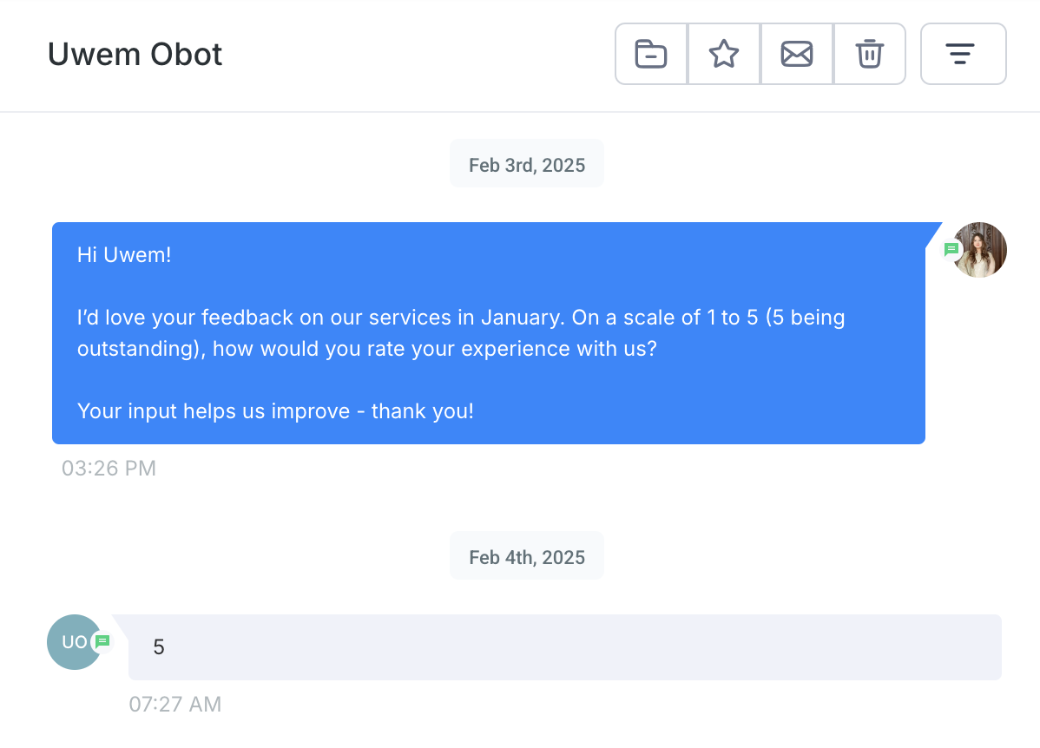Click the "Hi Uwem!" greeting line
The width and height of the screenshot is (1040, 748).
coord(124,255)
